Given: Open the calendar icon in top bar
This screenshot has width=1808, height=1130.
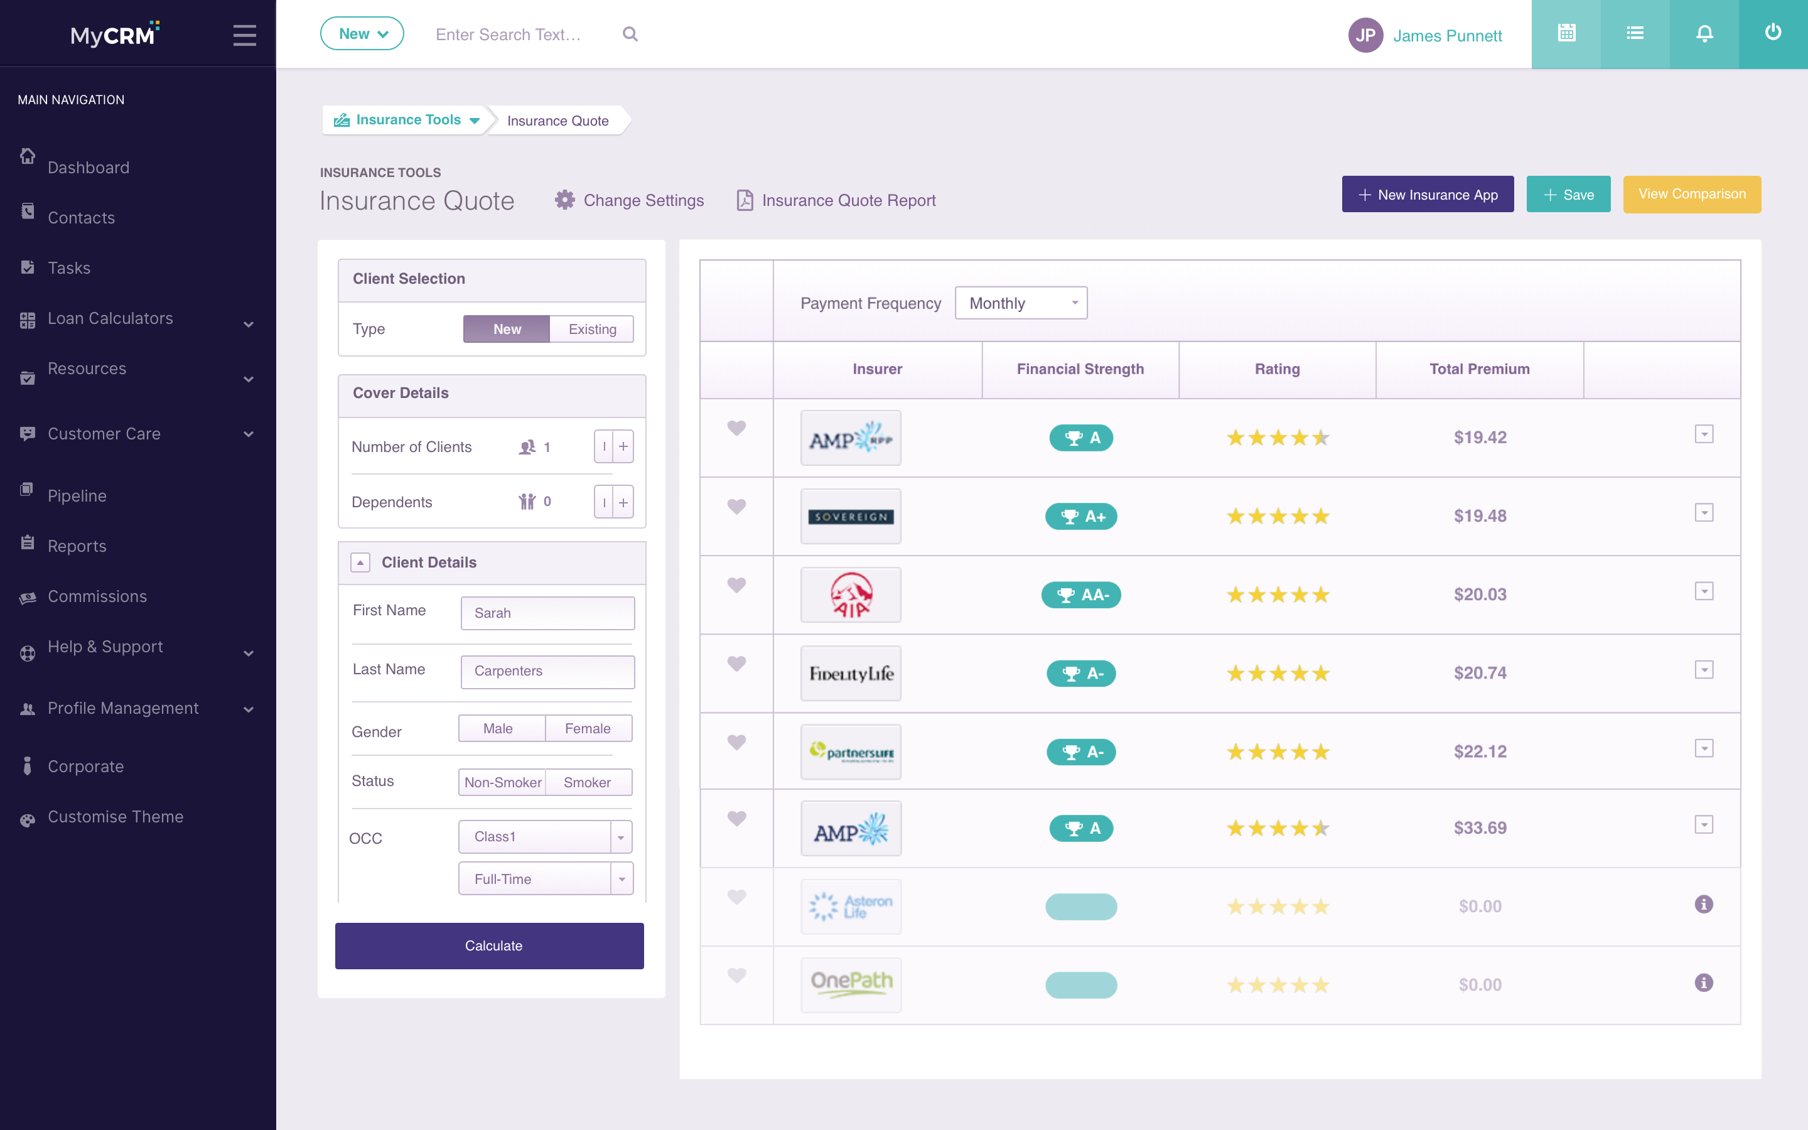Looking at the screenshot, I should pyautogui.click(x=1566, y=34).
